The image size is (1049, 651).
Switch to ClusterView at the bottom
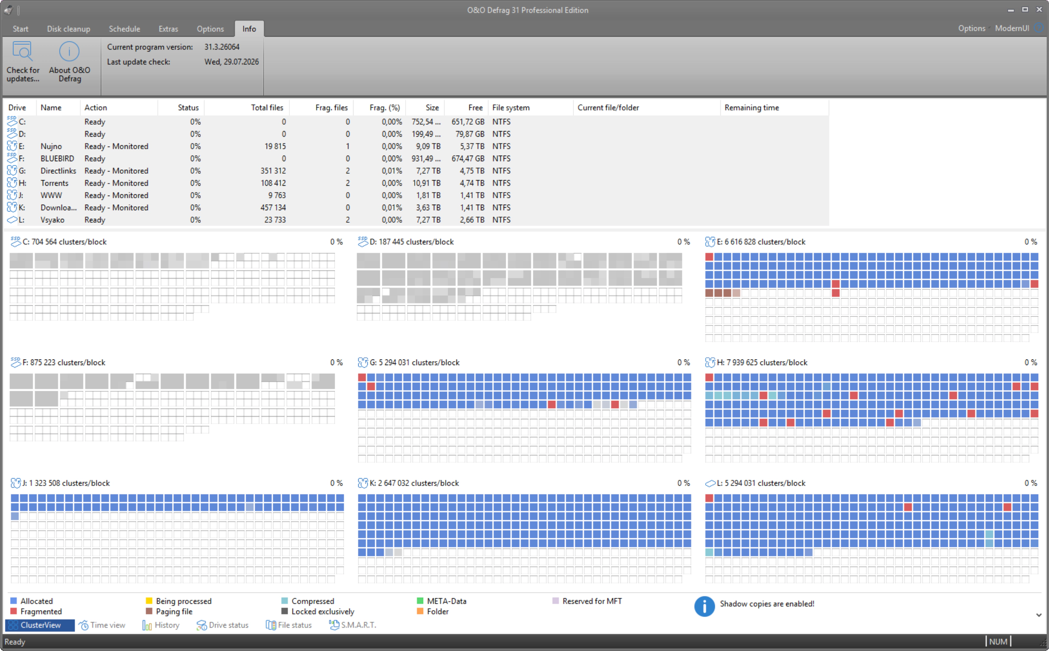[40, 625]
